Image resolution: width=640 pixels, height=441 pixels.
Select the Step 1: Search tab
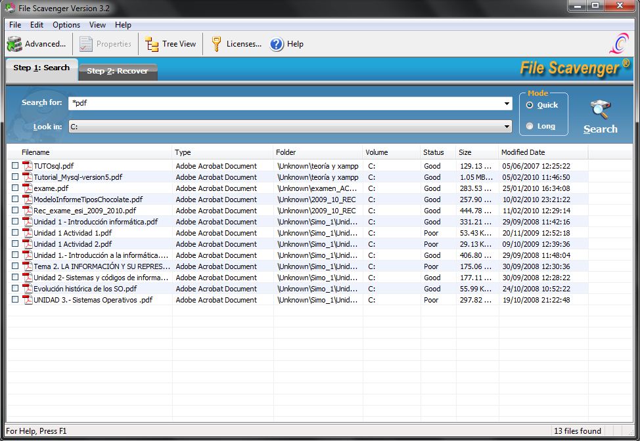[x=41, y=68]
